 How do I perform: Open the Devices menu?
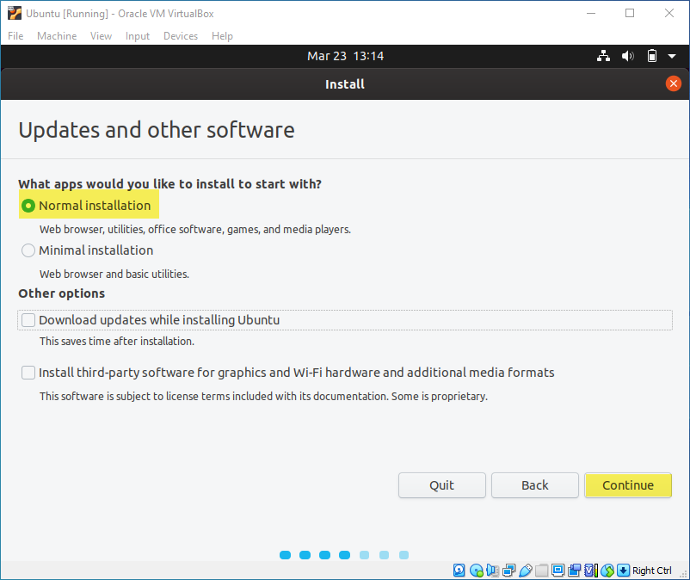click(181, 36)
